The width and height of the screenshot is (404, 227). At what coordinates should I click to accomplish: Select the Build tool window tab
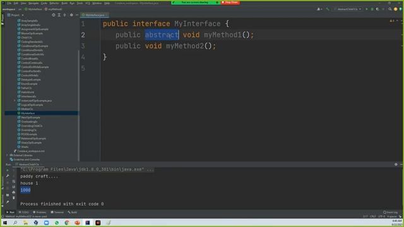coord(73,212)
